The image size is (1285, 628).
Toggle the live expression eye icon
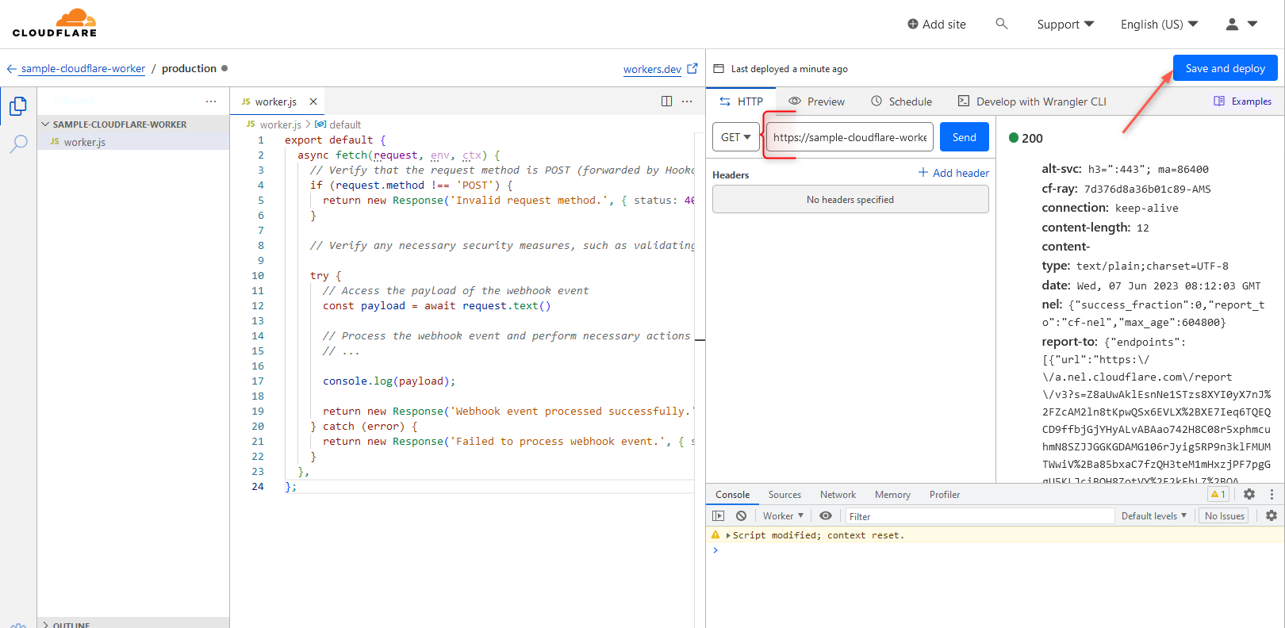pyautogui.click(x=826, y=515)
